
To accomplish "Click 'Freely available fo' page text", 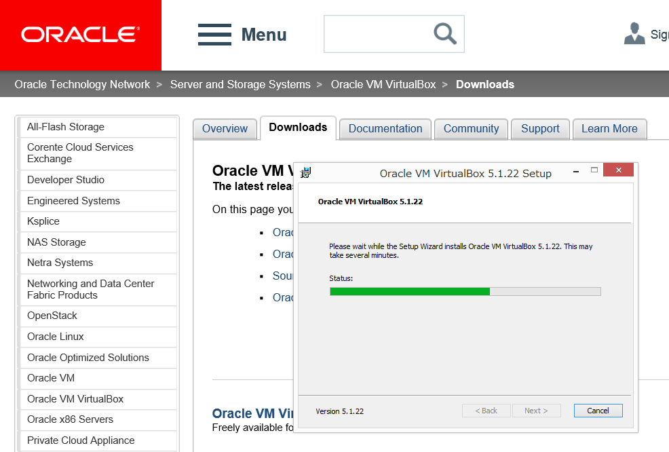I will (x=253, y=428).
